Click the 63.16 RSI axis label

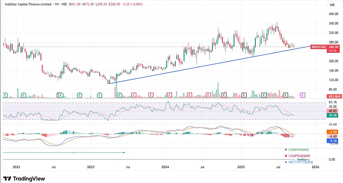tap(332, 102)
